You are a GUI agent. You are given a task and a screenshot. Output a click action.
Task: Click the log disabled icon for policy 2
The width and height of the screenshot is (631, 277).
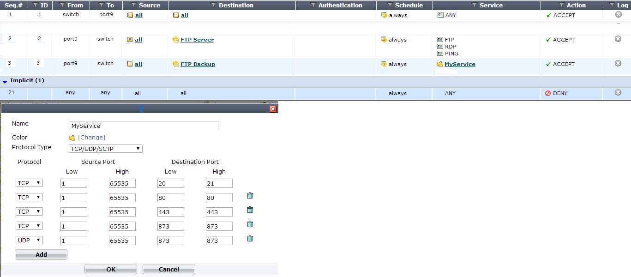click(x=618, y=39)
